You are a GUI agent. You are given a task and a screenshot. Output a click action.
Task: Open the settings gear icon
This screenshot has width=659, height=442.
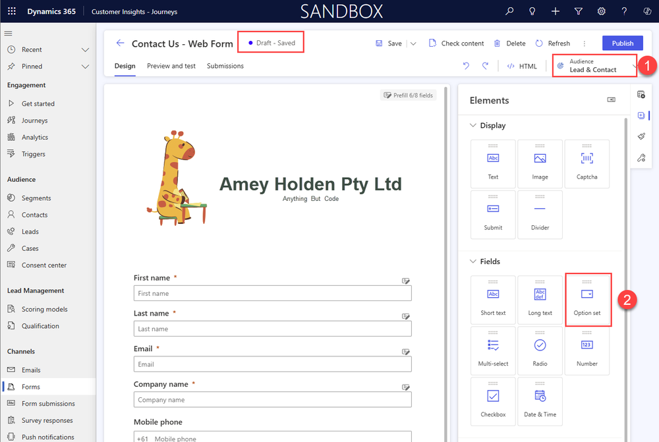click(602, 11)
